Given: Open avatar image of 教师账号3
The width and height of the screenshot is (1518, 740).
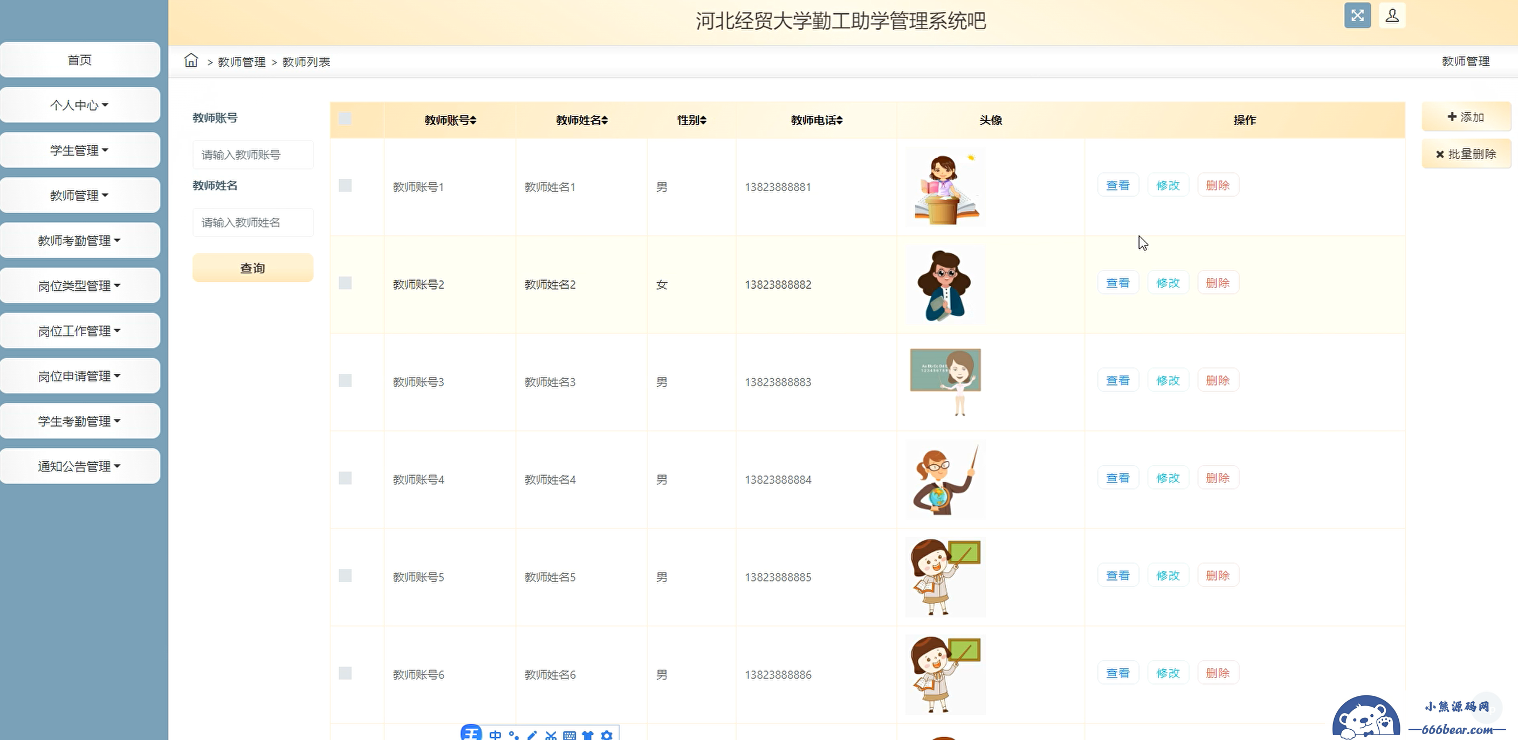Looking at the screenshot, I should click(x=945, y=382).
